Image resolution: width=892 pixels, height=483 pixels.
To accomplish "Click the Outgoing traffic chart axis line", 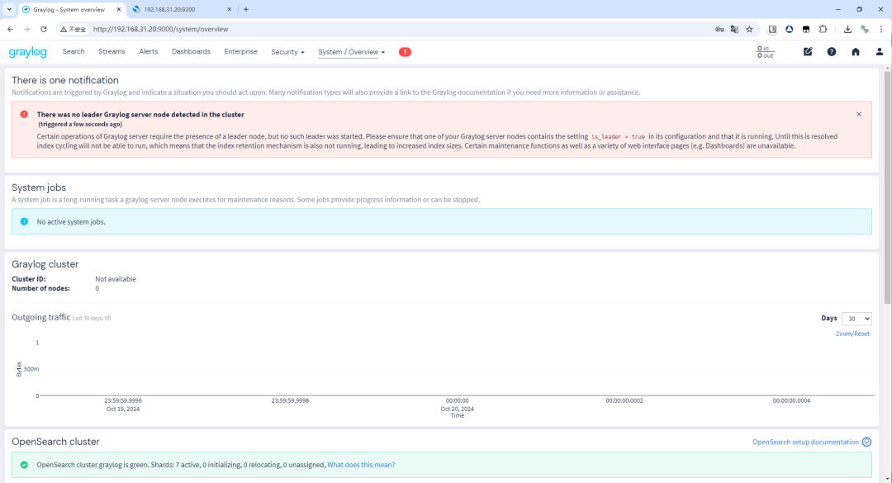I will coord(457,395).
